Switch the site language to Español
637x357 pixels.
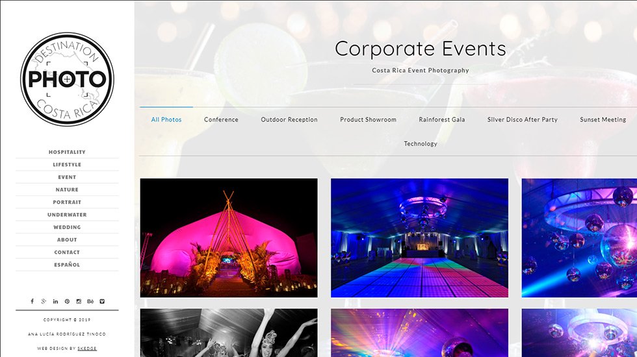click(x=67, y=265)
